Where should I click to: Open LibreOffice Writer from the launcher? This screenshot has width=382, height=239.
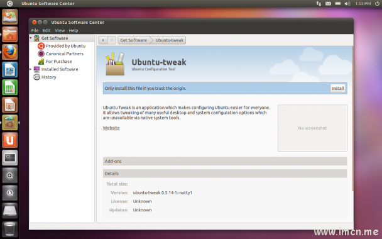(x=10, y=70)
